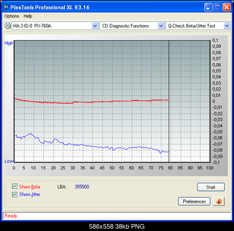Viewport: 234px width, 231px height.
Task: Open the Preferences button
Action: click(x=194, y=201)
